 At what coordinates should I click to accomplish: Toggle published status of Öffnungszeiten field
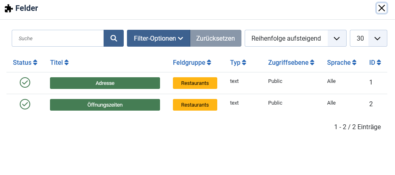point(25,104)
